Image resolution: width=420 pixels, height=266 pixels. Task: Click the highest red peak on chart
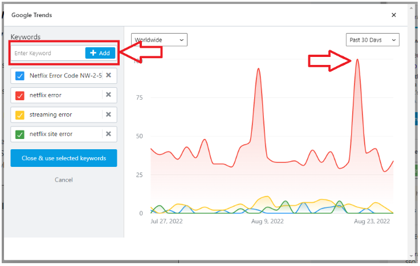pos(357,59)
